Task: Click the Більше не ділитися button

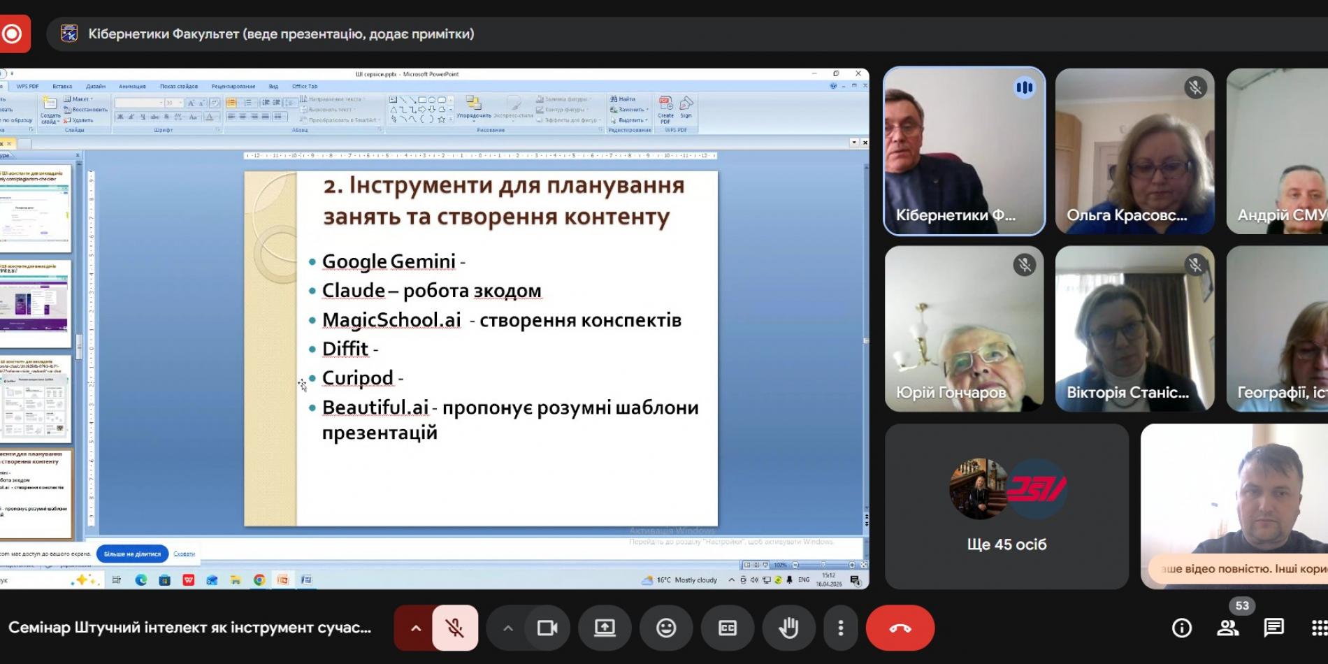Action: (133, 553)
